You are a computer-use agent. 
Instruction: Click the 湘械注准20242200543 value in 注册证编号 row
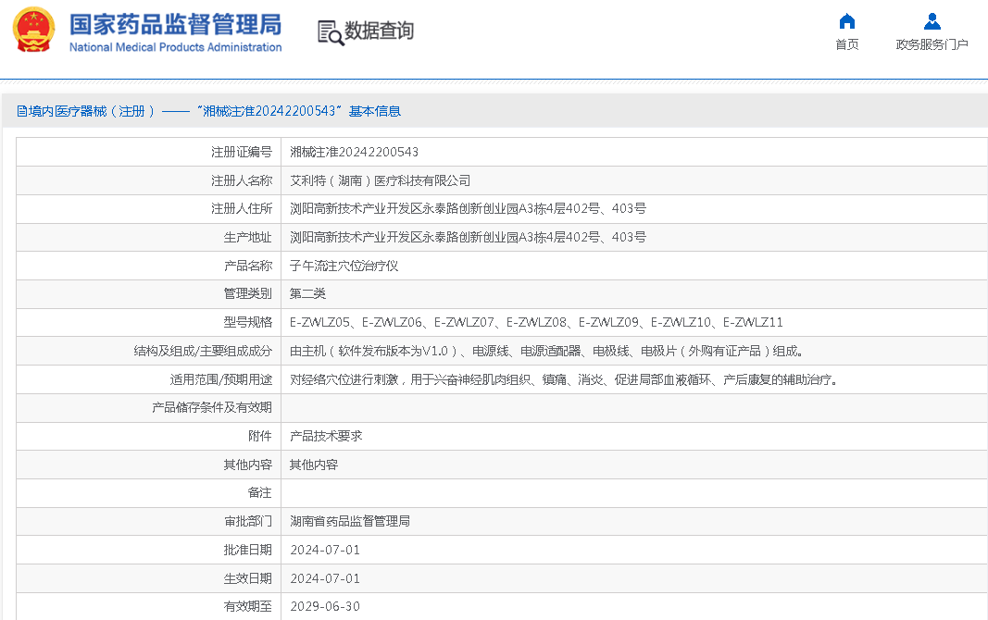[x=354, y=152]
